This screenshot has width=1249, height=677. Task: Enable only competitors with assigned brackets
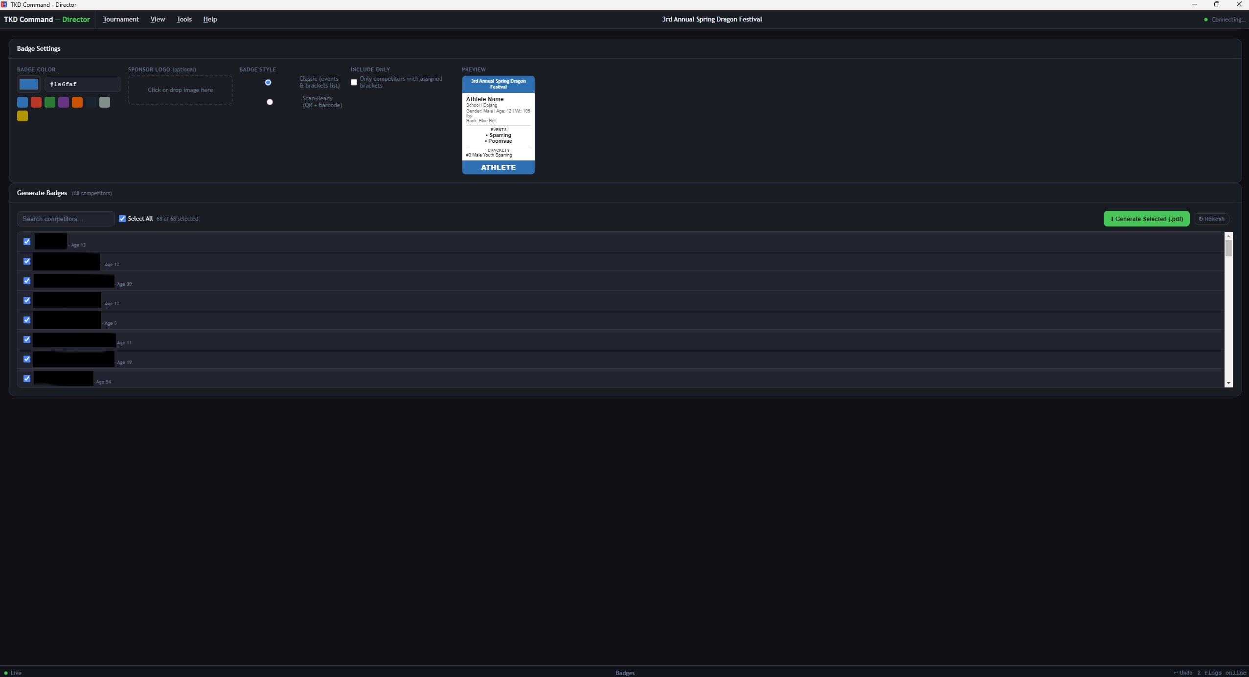pos(354,82)
